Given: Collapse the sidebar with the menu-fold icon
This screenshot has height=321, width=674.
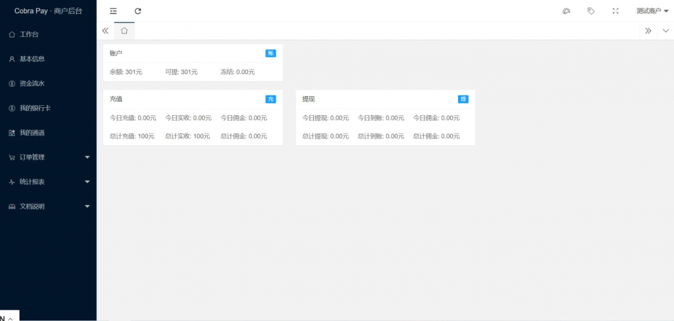Looking at the screenshot, I should point(113,11).
